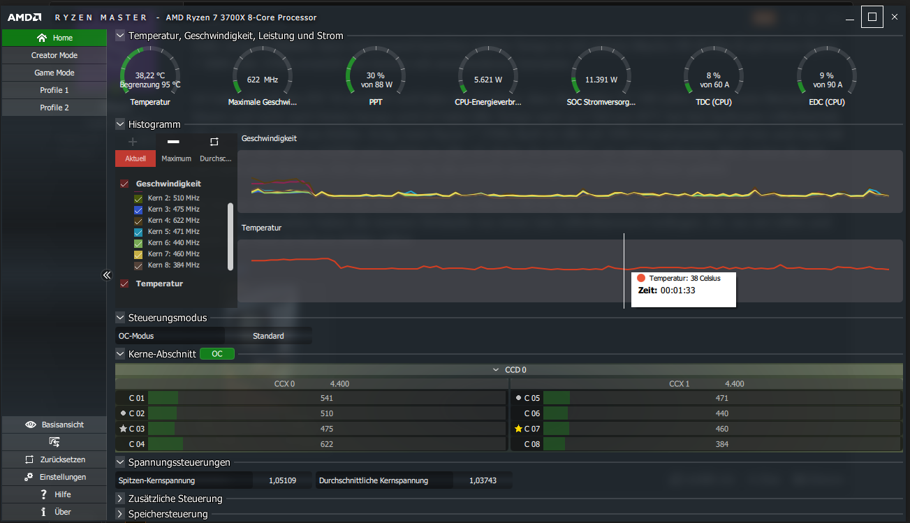Switch to Game Mode
910x523 pixels.
54,73
